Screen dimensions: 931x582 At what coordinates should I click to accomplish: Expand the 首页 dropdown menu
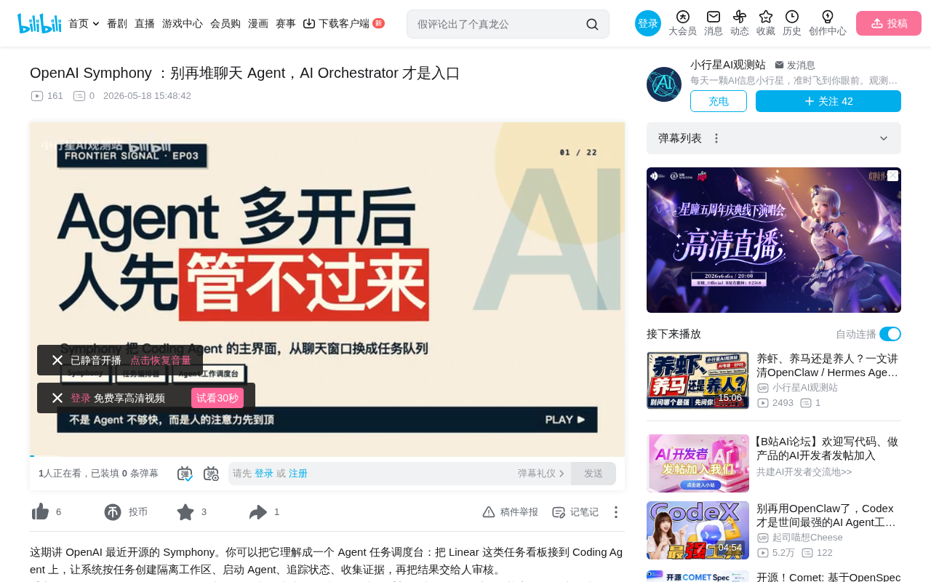[x=96, y=24]
